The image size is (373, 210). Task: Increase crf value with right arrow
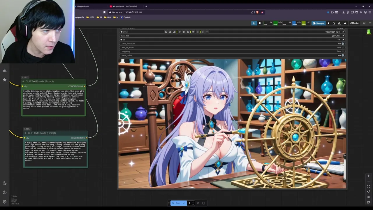tap(343, 40)
